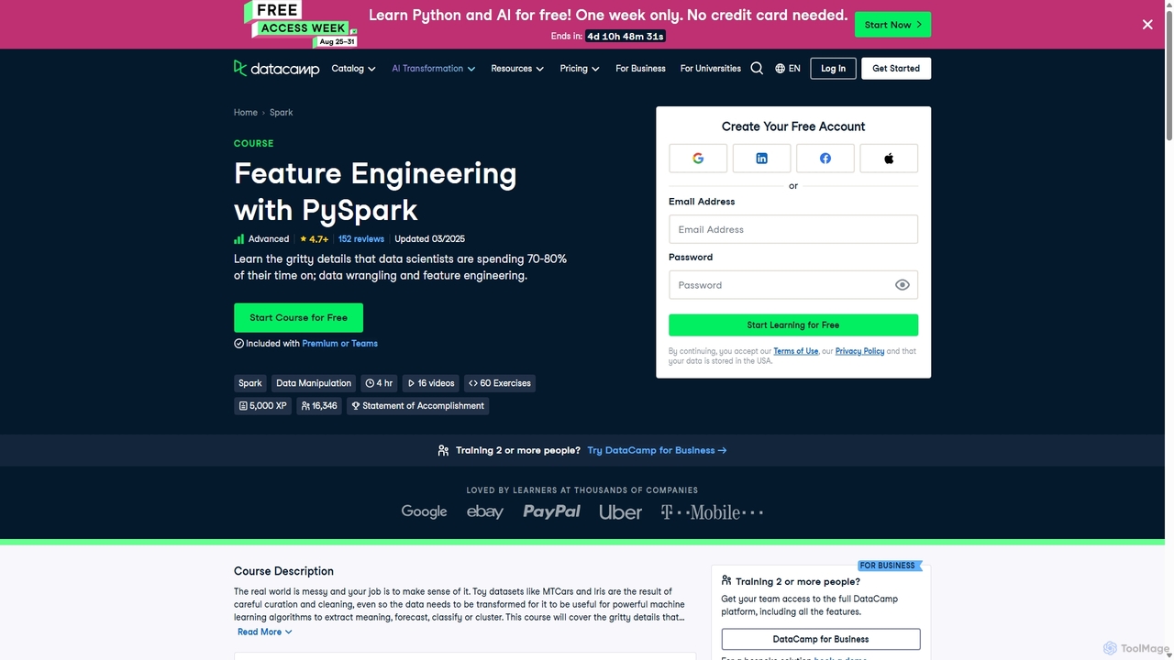Click the 60 Exercises chip
Screen dimensions: 1174x660
[500, 383]
